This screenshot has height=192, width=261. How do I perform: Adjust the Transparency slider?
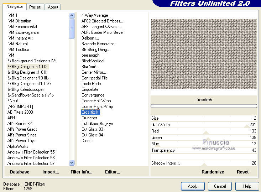click(204, 150)
